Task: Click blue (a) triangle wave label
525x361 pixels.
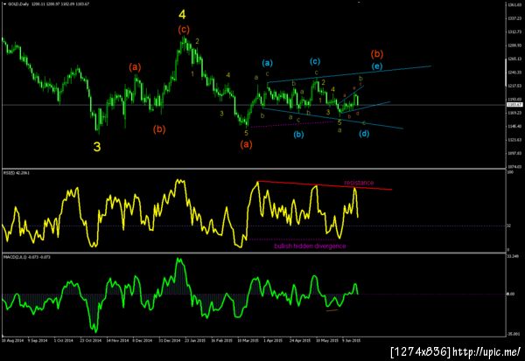Action: click(267, 63)
